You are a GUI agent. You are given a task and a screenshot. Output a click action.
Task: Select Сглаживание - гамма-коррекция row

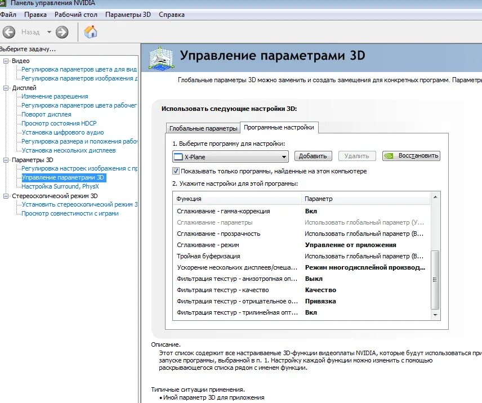pos(302,211)
